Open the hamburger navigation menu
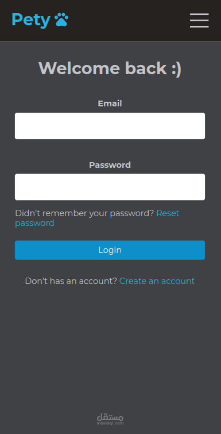This screenshot has height=434, width=221. (x=199, y=20)
